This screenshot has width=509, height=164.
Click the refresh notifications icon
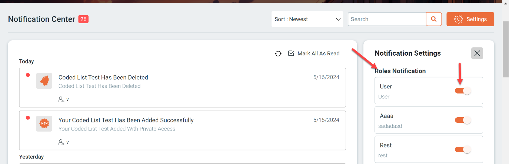(x=278, y=53)
